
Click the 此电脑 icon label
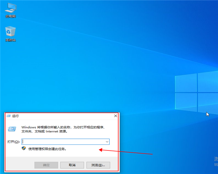11,16
